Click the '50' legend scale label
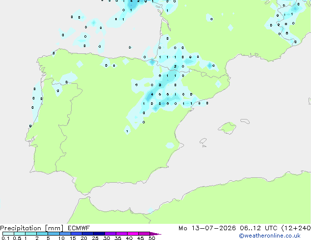Viewport: 311px width, 240px height. coord(152,238)
